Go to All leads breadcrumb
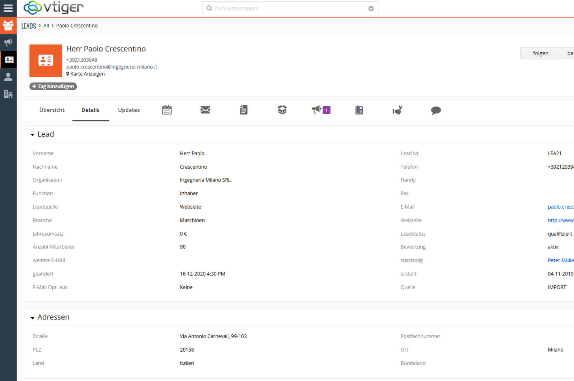This screenshot has width=574, height=381. [x=46, y=25]
